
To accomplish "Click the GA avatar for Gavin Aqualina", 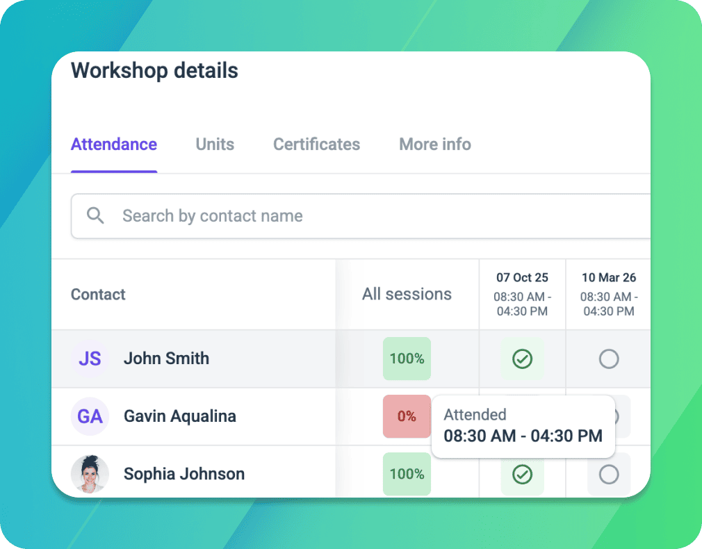I will point(90,416).
